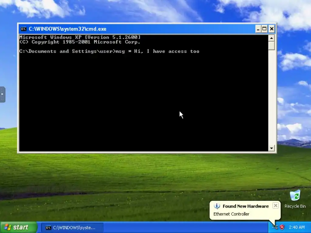The width and height of the screenshot is (311, 233).
Task: Open the red Security Center shield tray icon
Action: click(282, 227)
